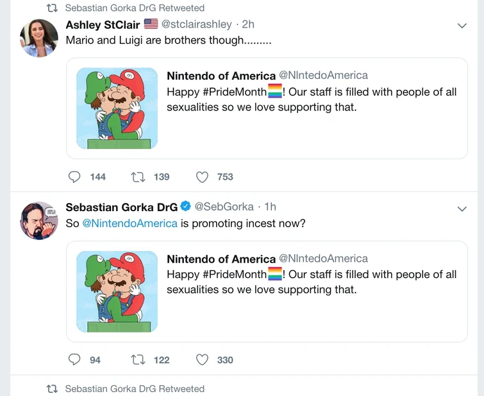Open Ashley StClair's profile avatar

(40, 38)
